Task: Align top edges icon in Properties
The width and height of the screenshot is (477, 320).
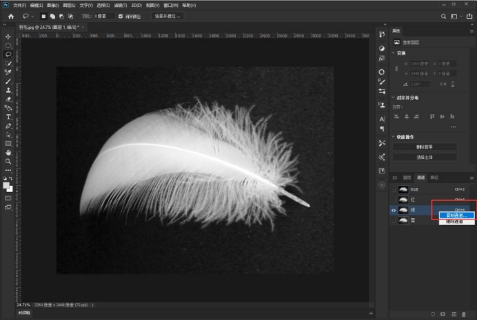Action: [x=432, y=116]
